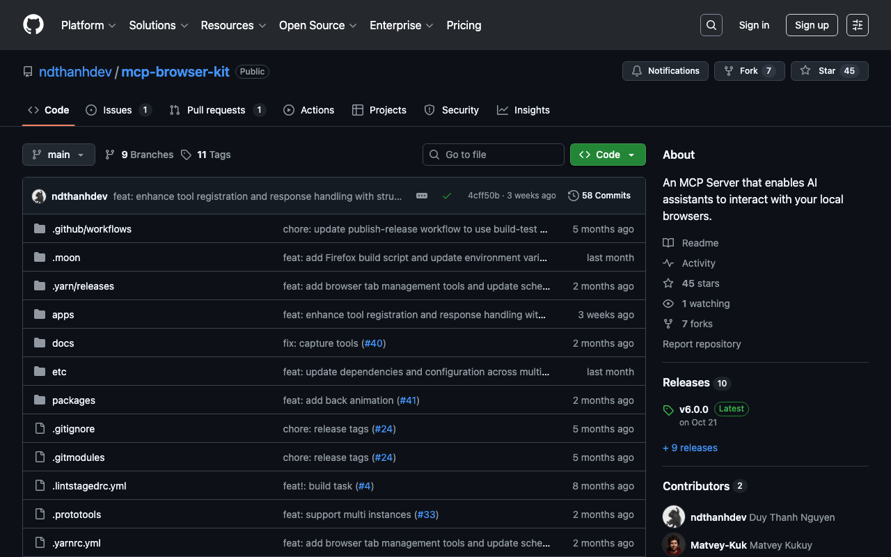Switch to the Pull requests tab

pyautogui.click(x=216, y=110)
